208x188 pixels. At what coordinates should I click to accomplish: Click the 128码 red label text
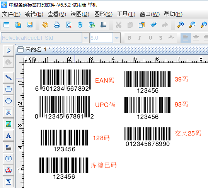(101, 138)
